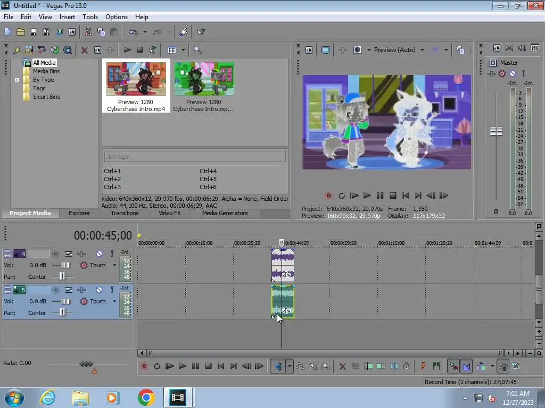Open the Normal Edit tool dropdown arrow
Screen dimensions: 545x408
(x=290, y=366)
